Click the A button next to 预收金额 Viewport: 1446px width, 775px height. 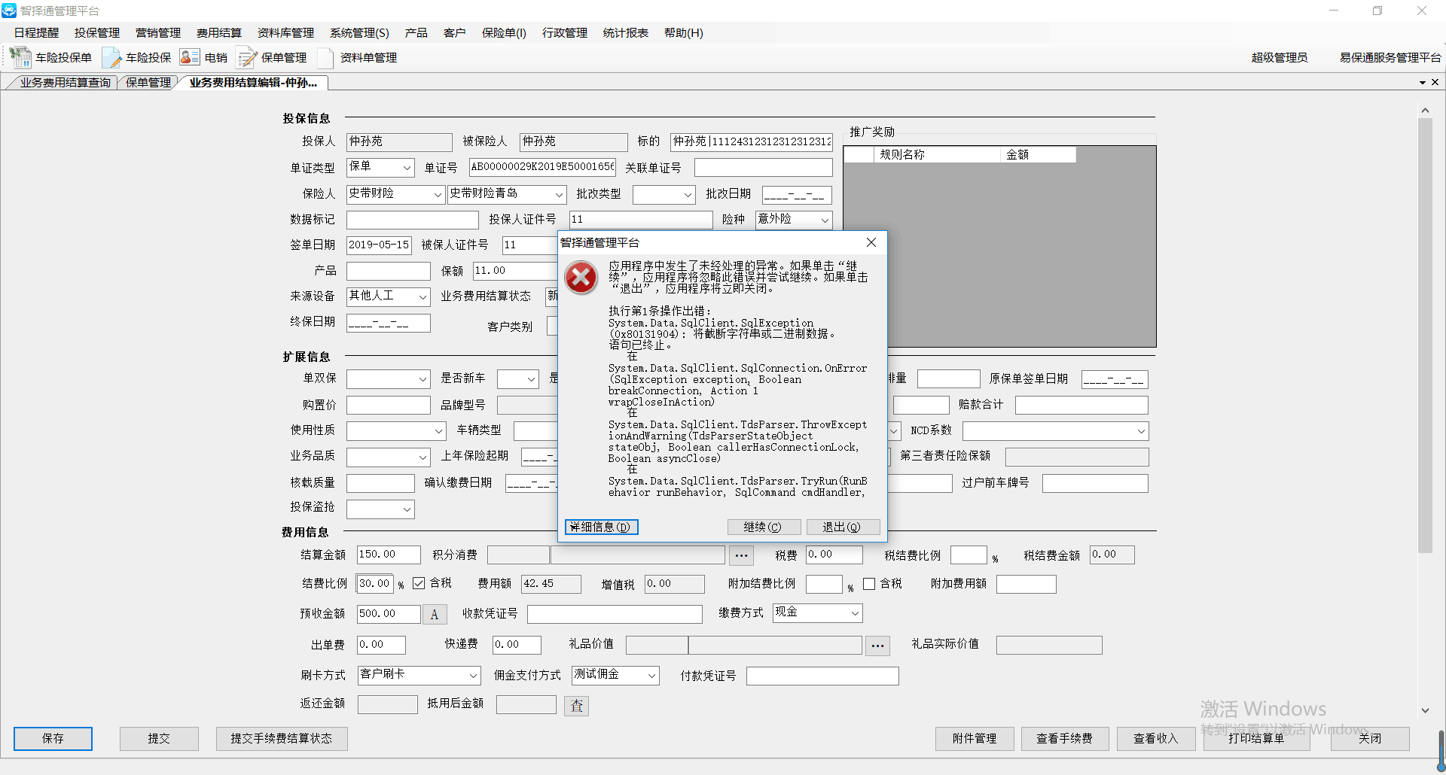[x=435, y=615]
